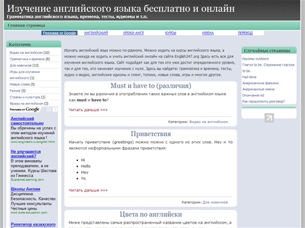Click Читать дальше under Приветствия article
This screenshot has height=228, width=305.
point(88,190)
